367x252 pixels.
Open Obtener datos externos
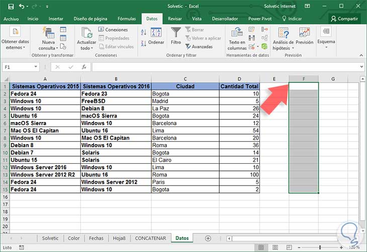[x=15, y=38]
